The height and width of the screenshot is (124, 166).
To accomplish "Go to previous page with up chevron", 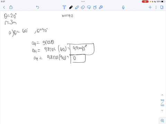I will click(x=162, y=95).
